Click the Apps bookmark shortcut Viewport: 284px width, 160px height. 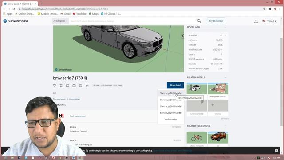click(8, 14)
